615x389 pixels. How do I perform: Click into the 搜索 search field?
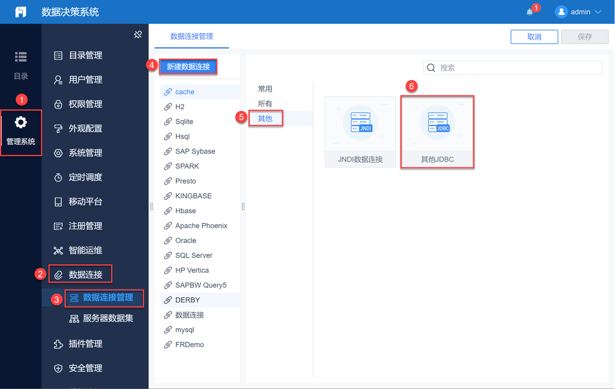pyautogui.click(x=513, y=68)
